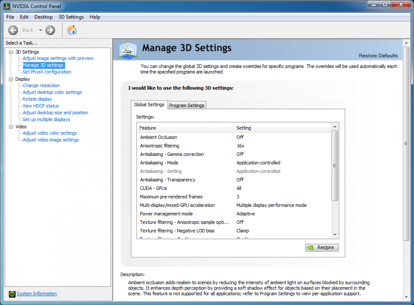Click the Back arrow icon
414x305 pixels.
(13, 30)
